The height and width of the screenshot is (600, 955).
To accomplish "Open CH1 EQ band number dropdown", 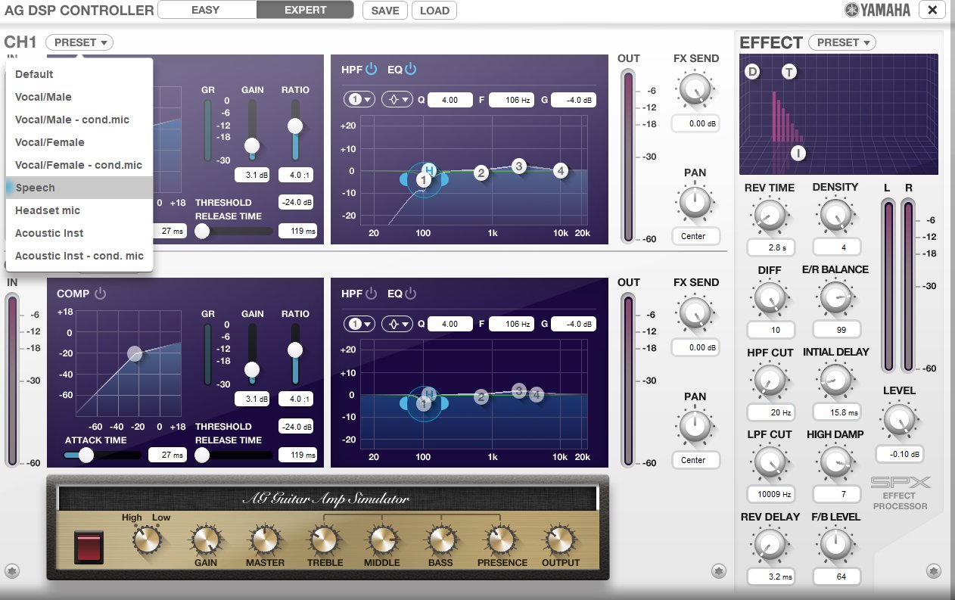I will click(359, 99).
